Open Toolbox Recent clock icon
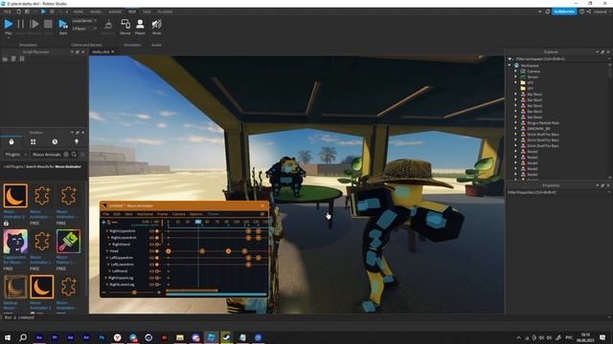 [55, 141]
